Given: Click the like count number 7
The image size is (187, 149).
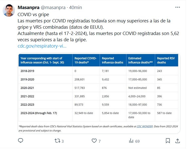Looking at the screenshot, I should pos(100,141).
